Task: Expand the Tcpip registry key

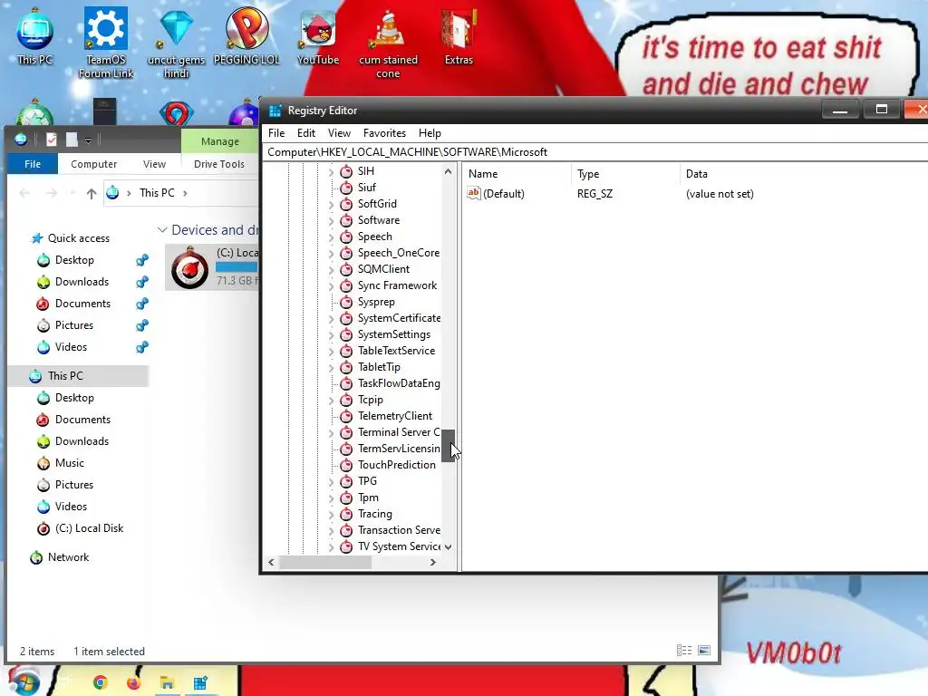Action: coord(331,401)
